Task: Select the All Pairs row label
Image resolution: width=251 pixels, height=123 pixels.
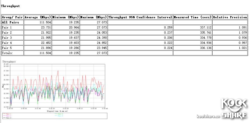Action: pos(10,22)
